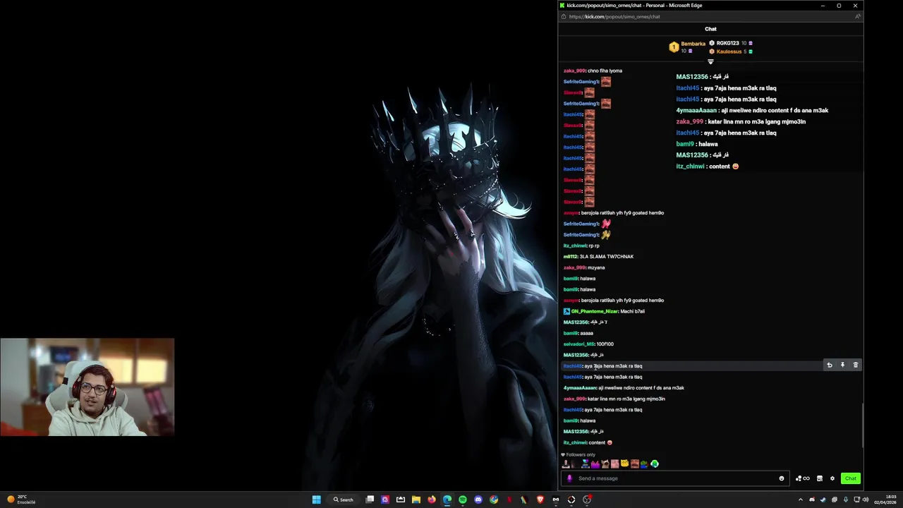Insert the yellow cat quick emote

coord(625,464)
